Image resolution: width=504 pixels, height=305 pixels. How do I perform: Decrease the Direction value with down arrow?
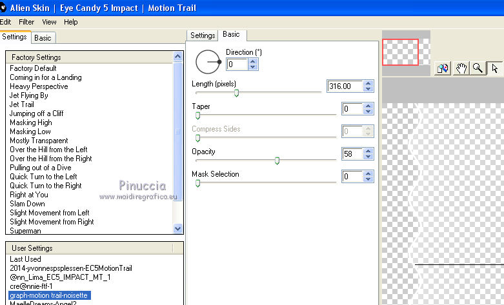click(252, 67)
